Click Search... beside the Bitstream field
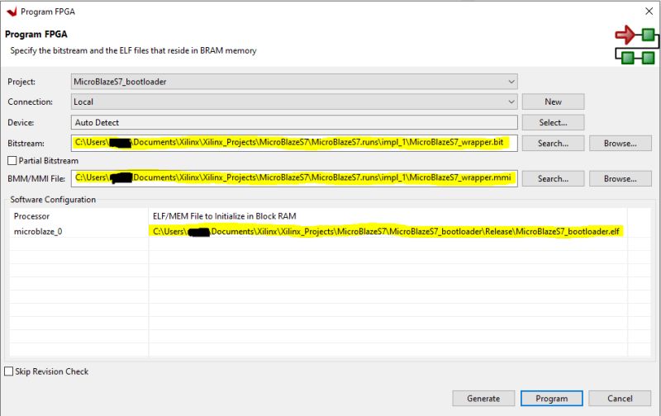 [x=553, y=143]
